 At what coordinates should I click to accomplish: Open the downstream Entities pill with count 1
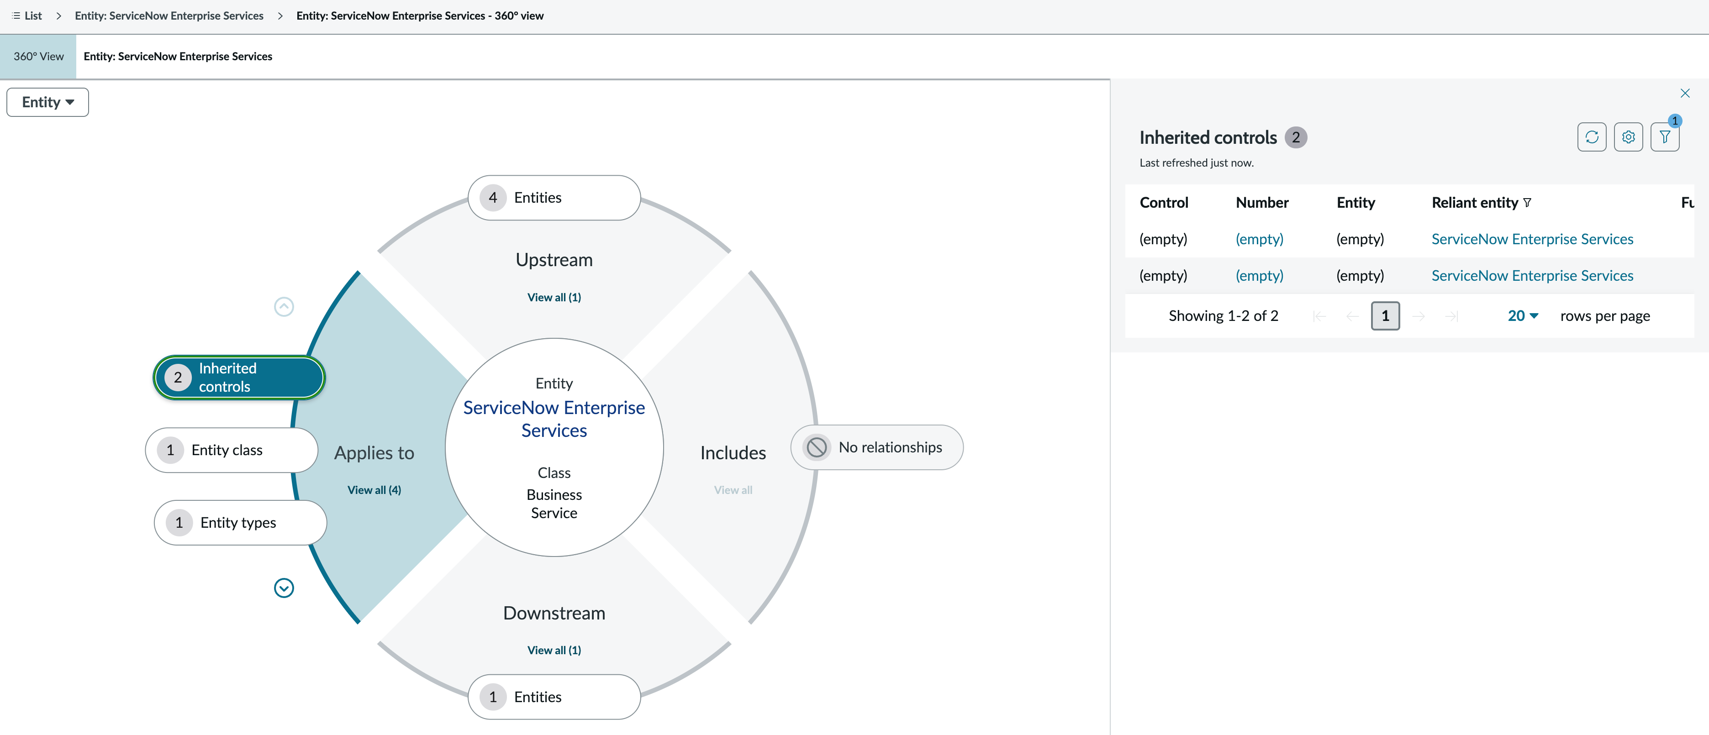click(x=554, y=697)
